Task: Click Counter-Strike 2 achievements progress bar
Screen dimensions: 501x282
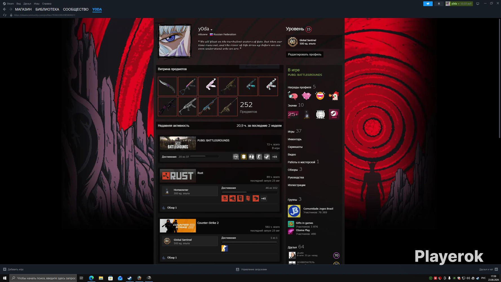Action: click(250, 242)
